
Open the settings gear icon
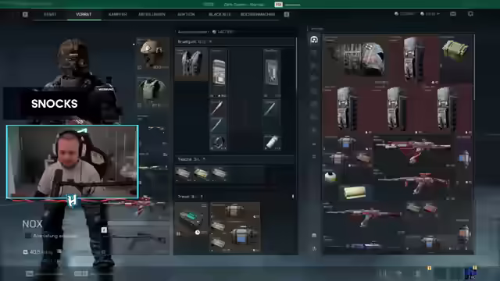[x=470, y=14]
